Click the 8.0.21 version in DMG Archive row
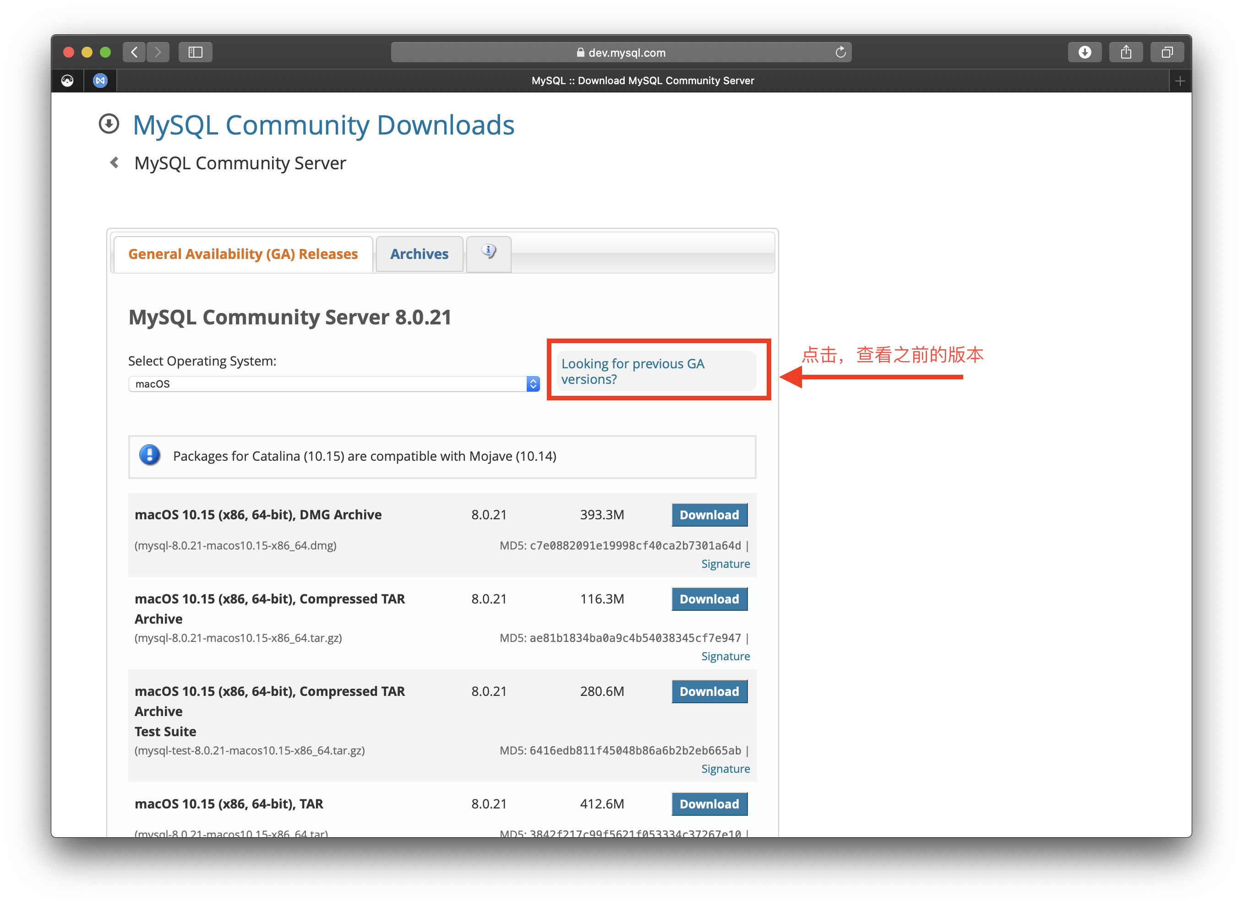Viewport: 1243px width, 905px height. click(489, 515)
